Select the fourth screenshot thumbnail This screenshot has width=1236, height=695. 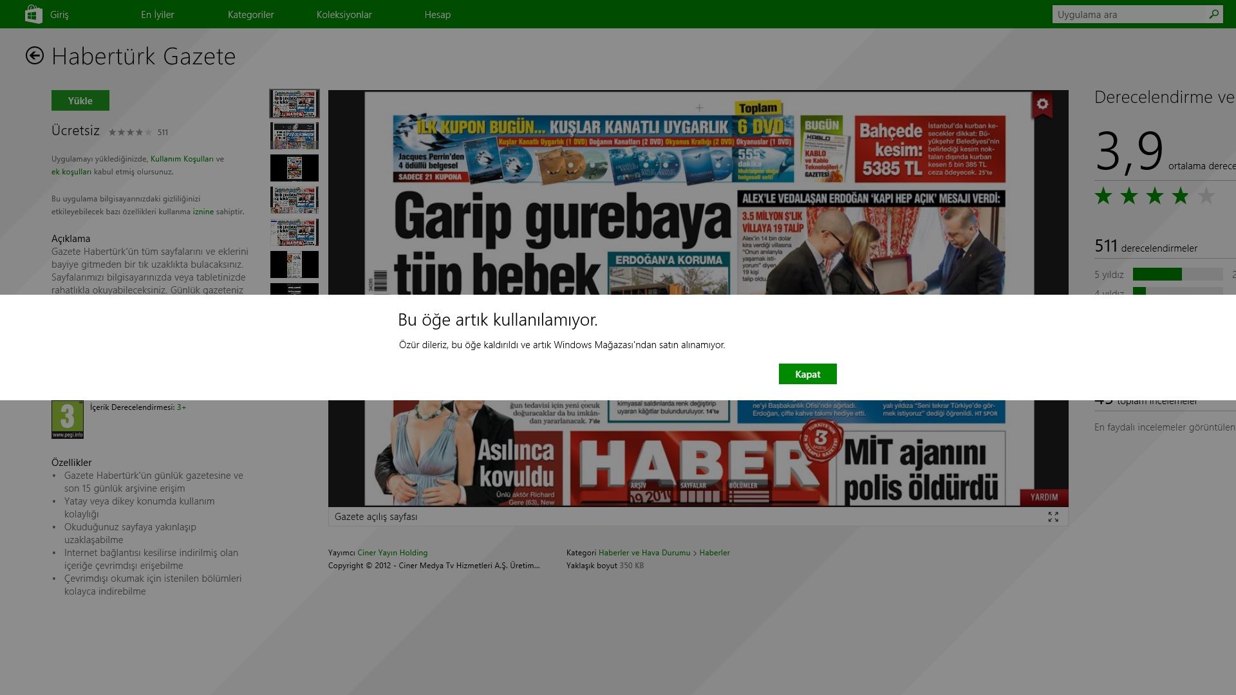coord(294,200)
